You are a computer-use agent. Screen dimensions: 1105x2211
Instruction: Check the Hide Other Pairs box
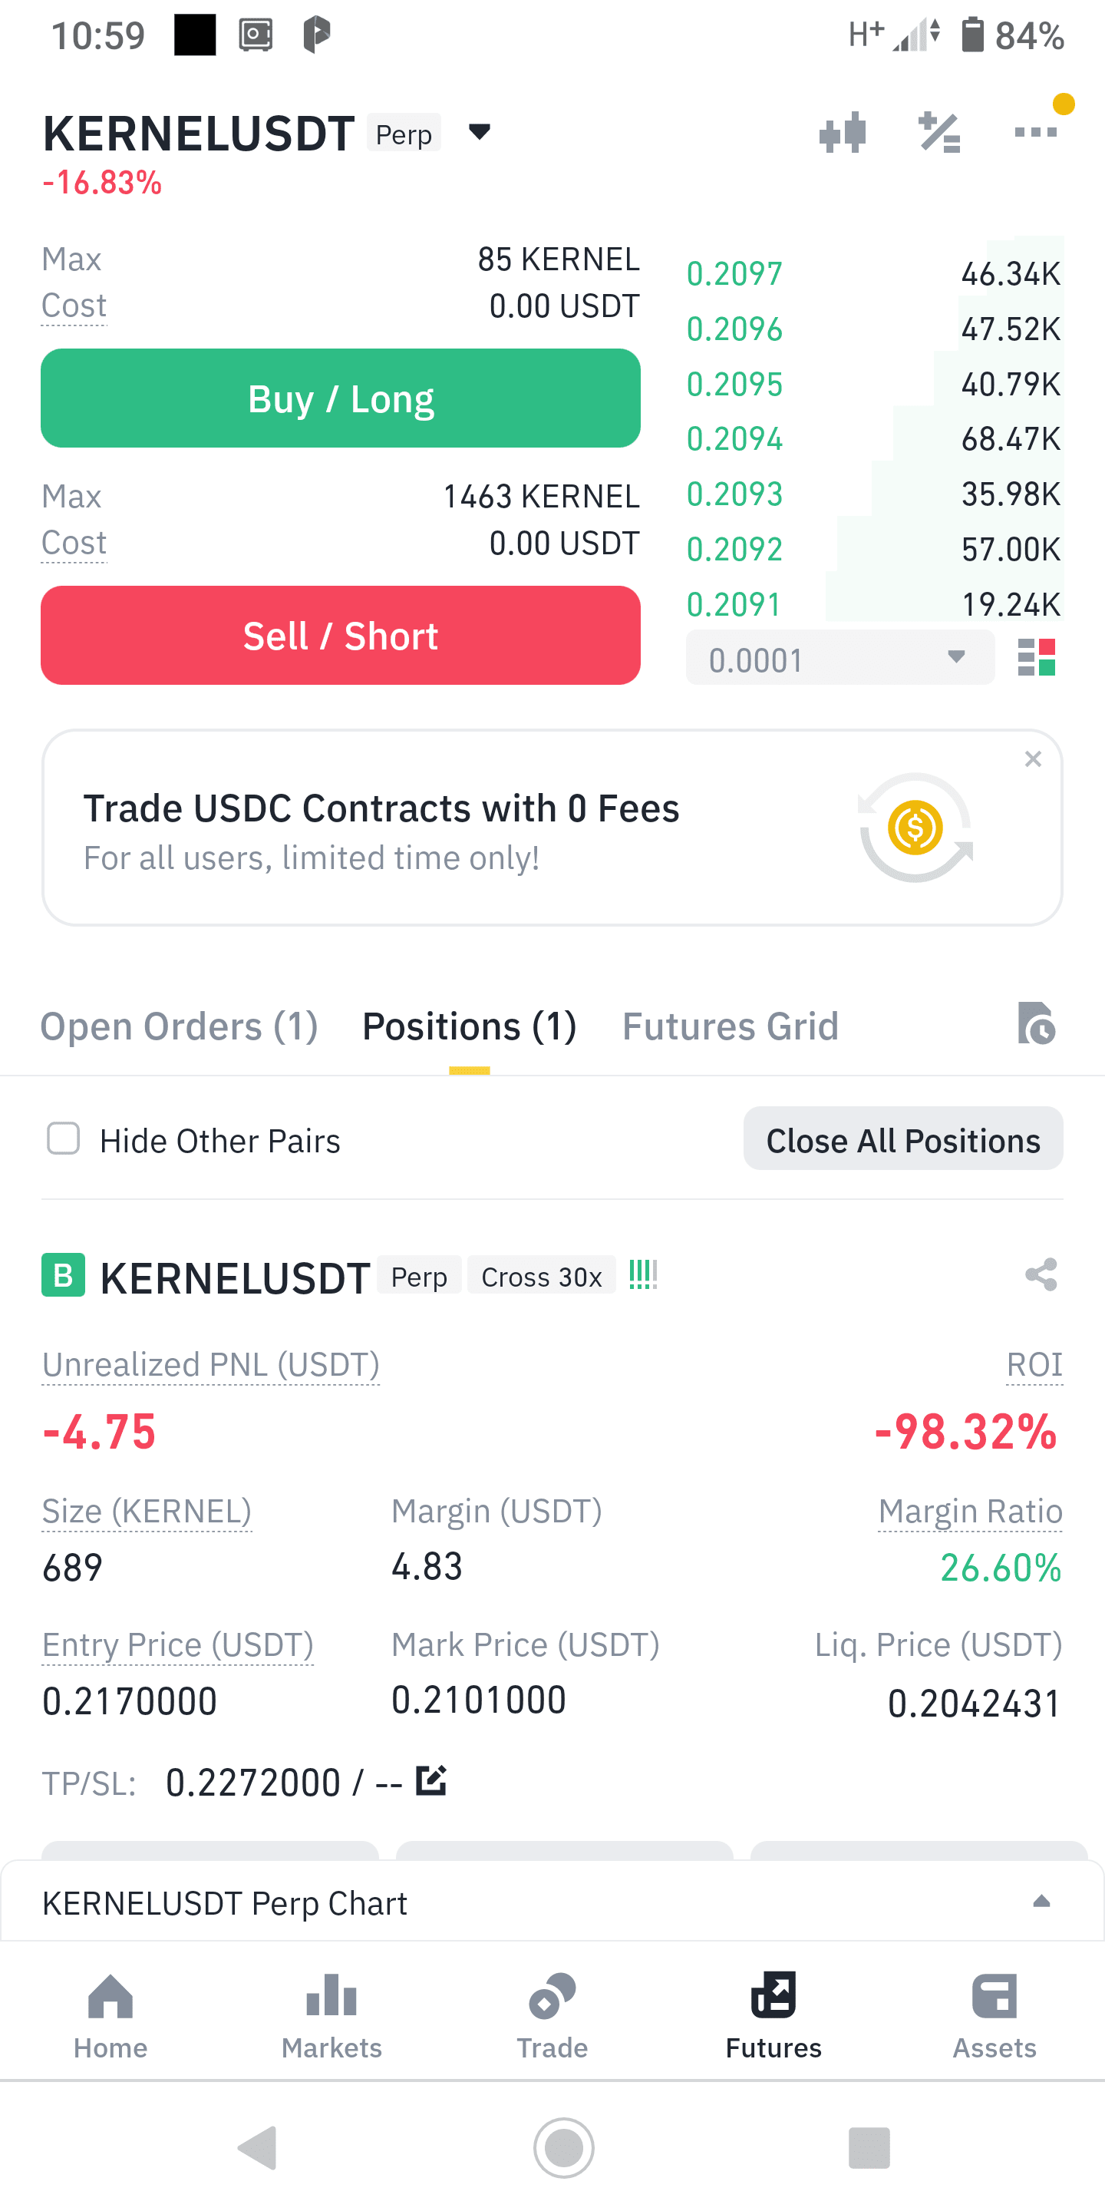(64, 1139)
